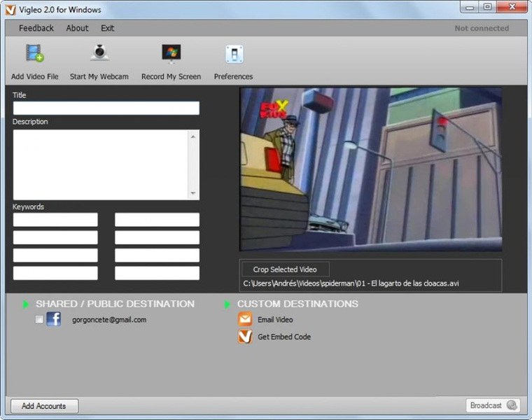Click the Get Embed Code link
The image size is (532, 420).
pyautogui.click(x=284, y=337)
